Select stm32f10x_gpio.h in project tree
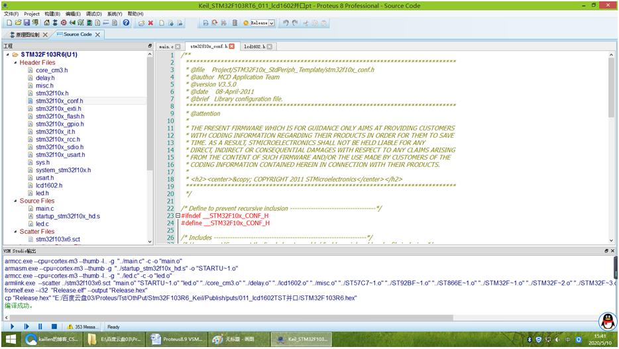This screenshot has height=349, width=619. tap(60, 124)
